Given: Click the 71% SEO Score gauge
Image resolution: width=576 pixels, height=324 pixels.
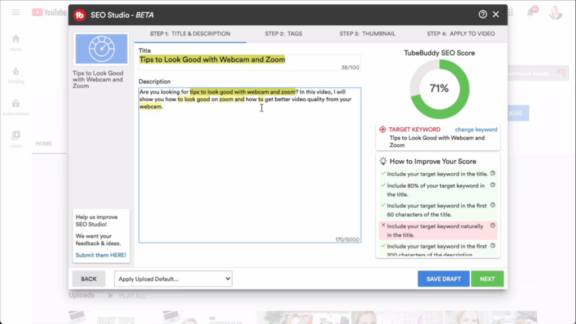Looking at the screenshot, I should [439, 88].
